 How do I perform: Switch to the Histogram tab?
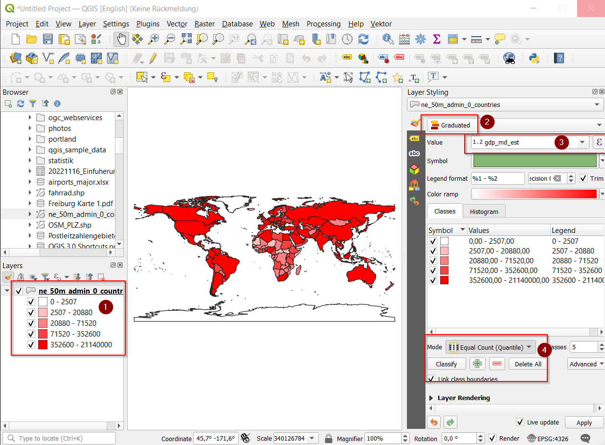[484, 211]
